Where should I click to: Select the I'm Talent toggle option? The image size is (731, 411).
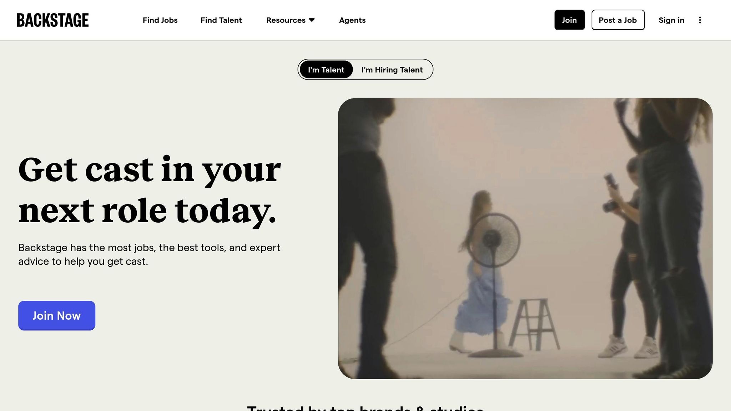[326, 70]
